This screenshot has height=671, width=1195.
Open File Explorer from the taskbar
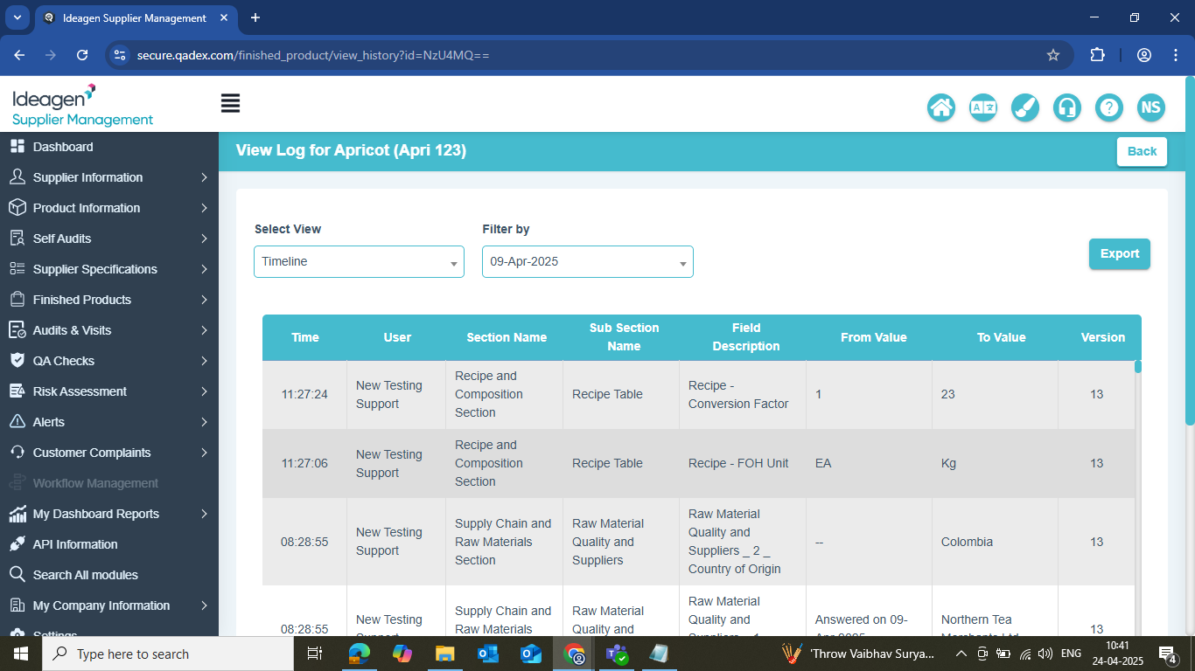[445, 654]
